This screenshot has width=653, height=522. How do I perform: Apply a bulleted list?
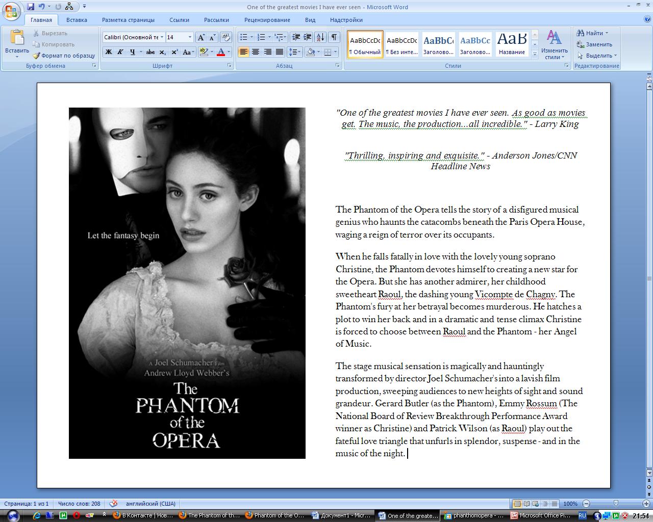pyautogui.click(x=244, y=37)
